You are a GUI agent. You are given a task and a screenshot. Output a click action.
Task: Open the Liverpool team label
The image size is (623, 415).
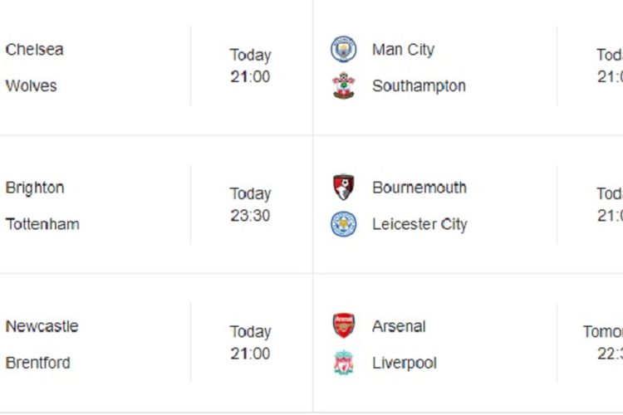click(x=405, y=364)
